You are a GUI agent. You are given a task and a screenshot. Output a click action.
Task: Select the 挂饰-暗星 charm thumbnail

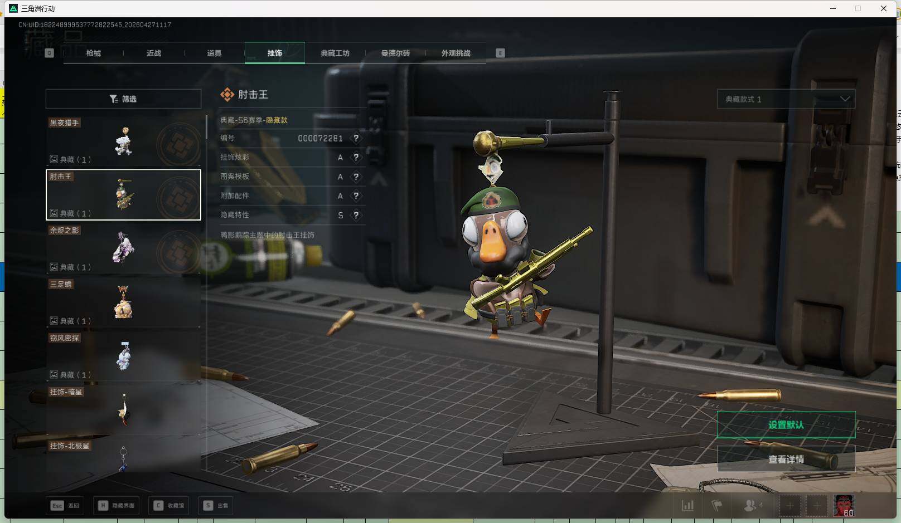click(123, 410)
